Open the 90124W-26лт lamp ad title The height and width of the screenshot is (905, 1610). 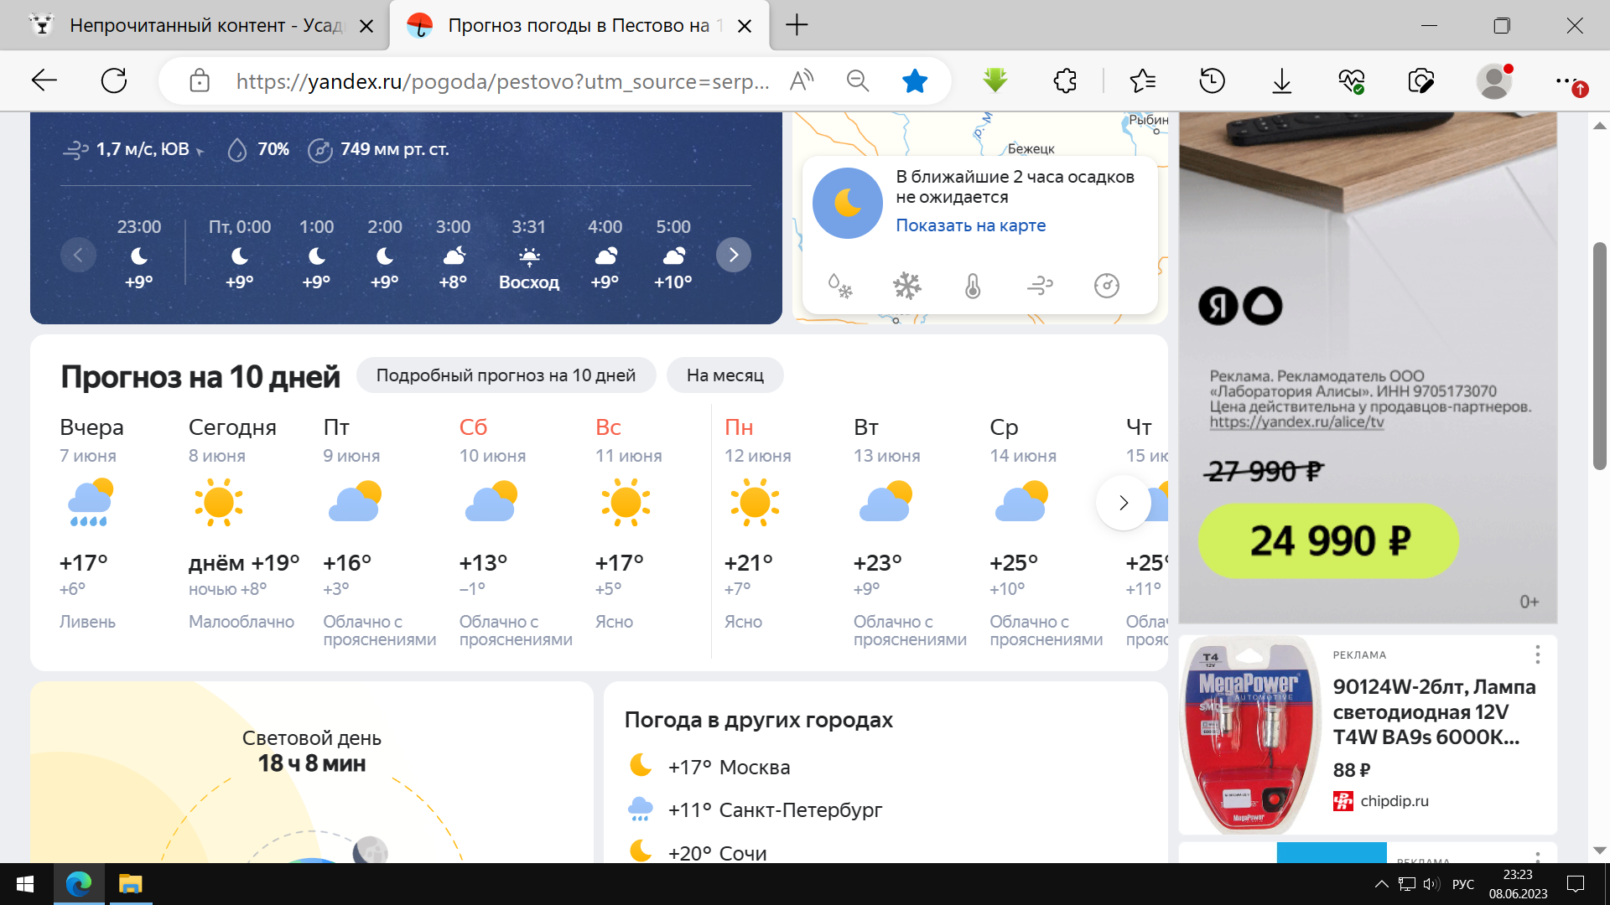point(1434,712)
